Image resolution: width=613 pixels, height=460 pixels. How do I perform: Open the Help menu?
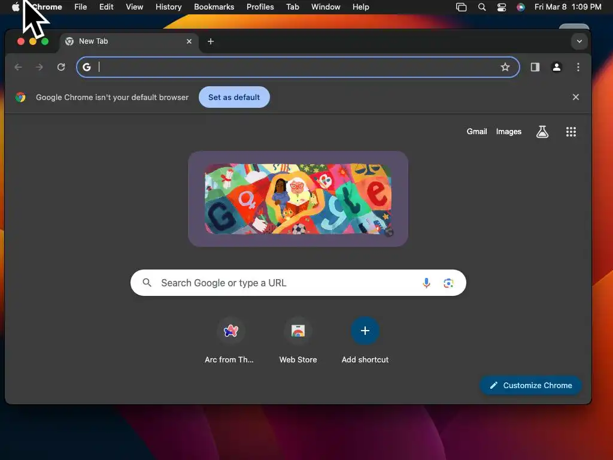360,7
